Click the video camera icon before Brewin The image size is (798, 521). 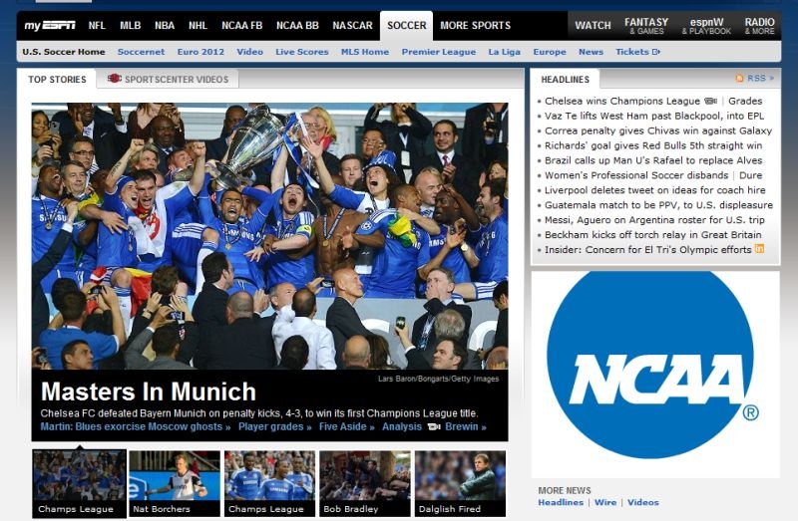click(x=434, y=426)
